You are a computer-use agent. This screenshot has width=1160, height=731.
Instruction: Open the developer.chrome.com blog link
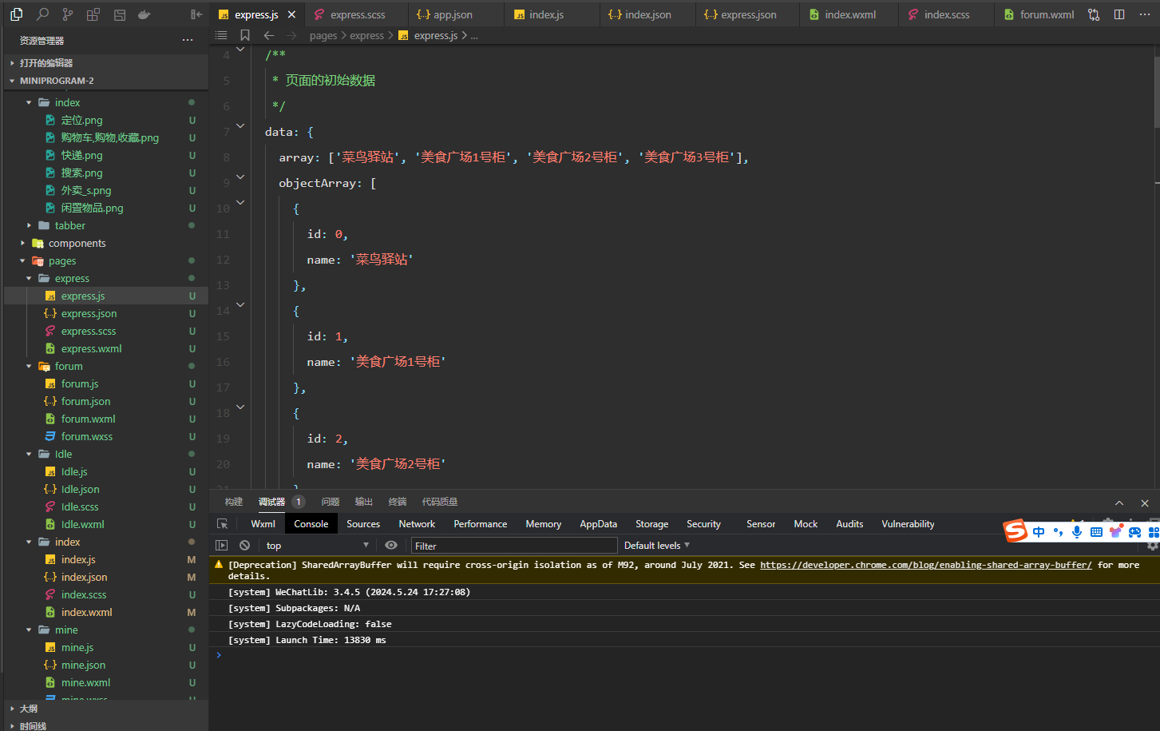pyautogui.click(x=925, y=565)
